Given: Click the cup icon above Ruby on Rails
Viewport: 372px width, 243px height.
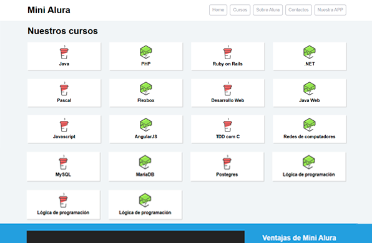Looking at the screenshot, I should [x=228, y=52].
